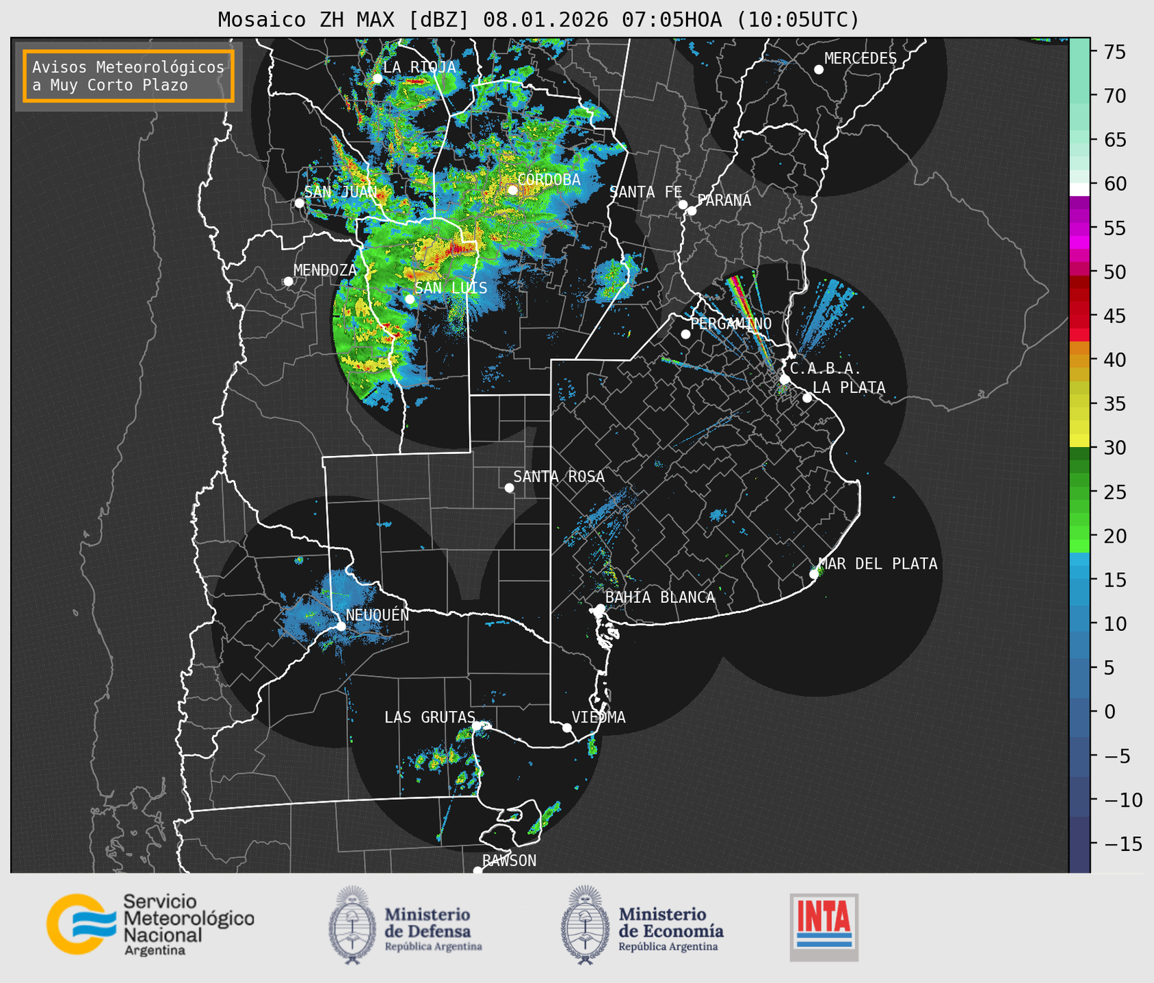Click the white 60 dBZ color band
The height and width of the screenshot is (983, 1154).
(1079, 189)
